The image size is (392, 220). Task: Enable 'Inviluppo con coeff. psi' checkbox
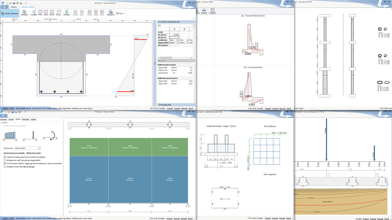coord(5,160)
